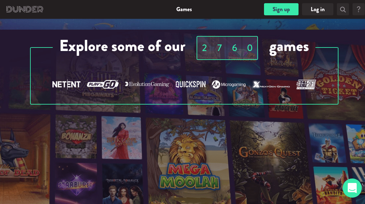Click the Log in button
This screenshot has height=204, width=365.
[x=317, y=9]
